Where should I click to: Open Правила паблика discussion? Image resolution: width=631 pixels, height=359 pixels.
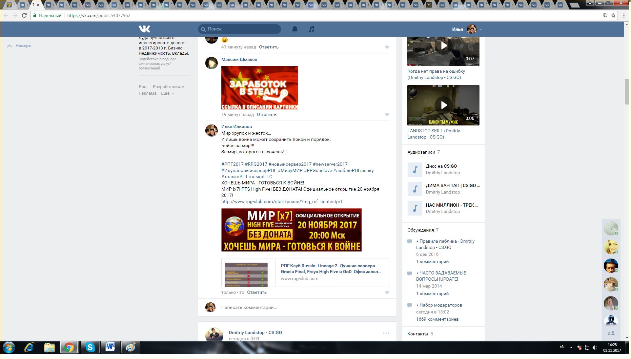(x=445, y=244)
